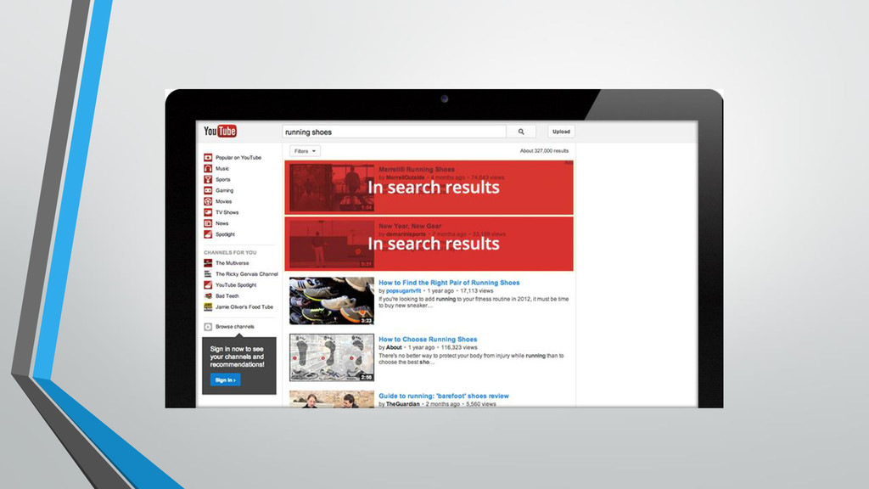
Task: Click the Upload button
Action: tap(561, 132)
